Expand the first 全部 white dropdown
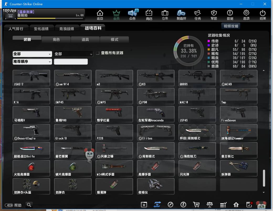 tap(32, 54)
